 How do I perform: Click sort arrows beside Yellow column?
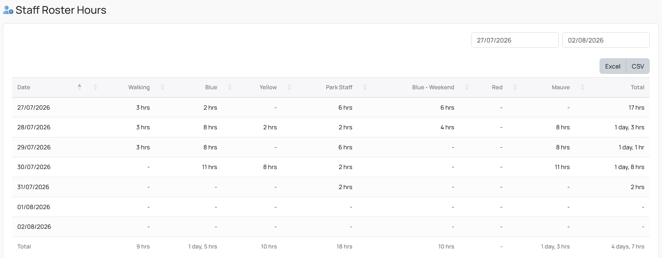[289, 87]
